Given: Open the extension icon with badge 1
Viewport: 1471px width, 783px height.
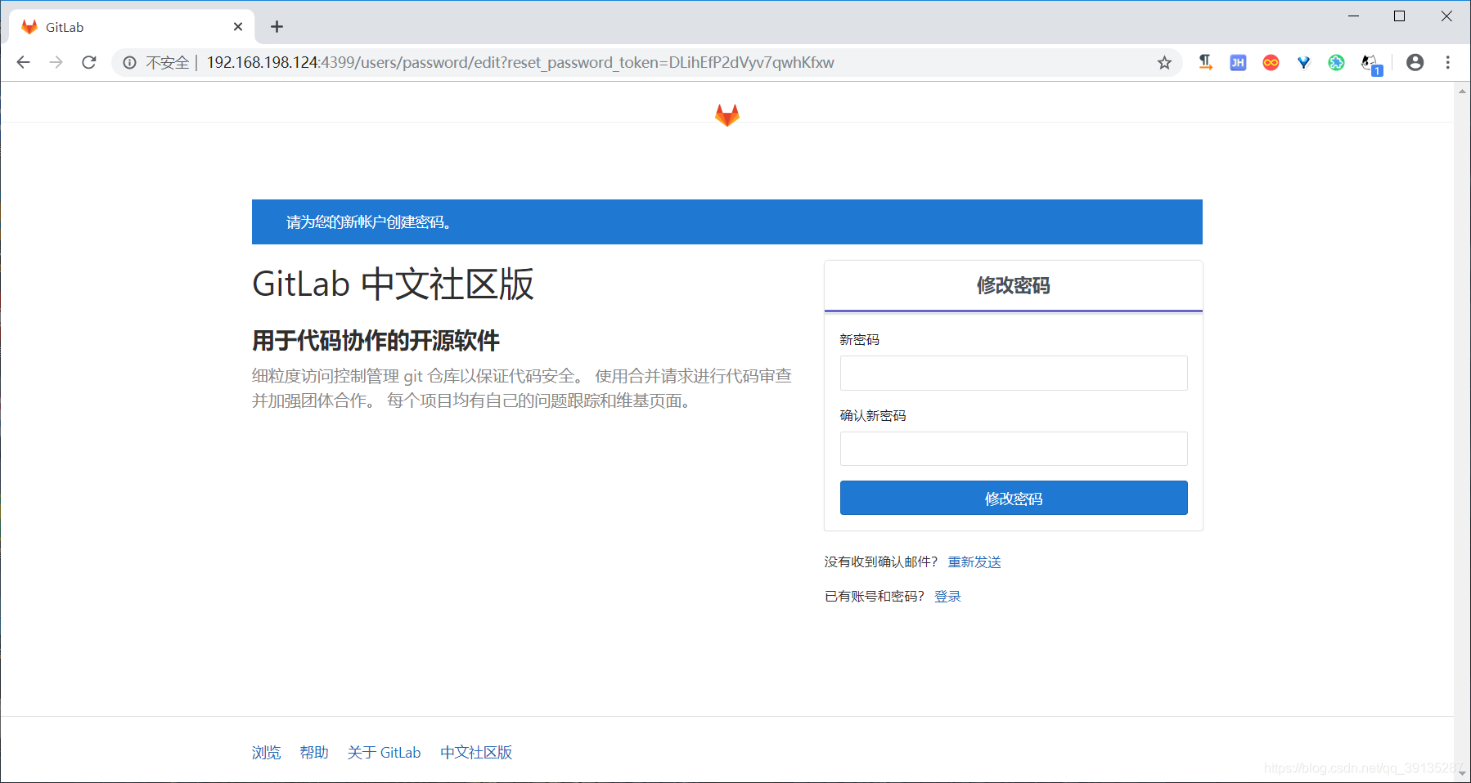Looking at the screenshot, I should point(1371,64).
